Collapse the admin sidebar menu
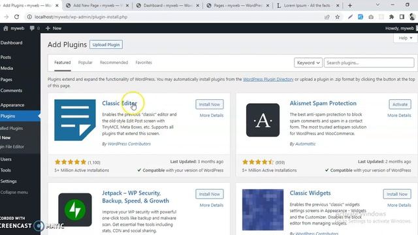 point(14,193)
